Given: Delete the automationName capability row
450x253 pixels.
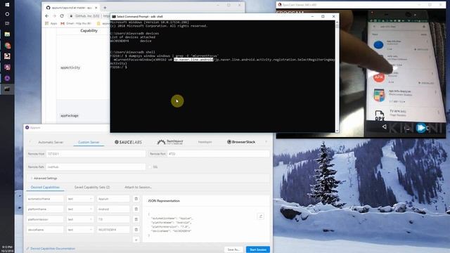Looking at the screenshot, I should (136, 198).
